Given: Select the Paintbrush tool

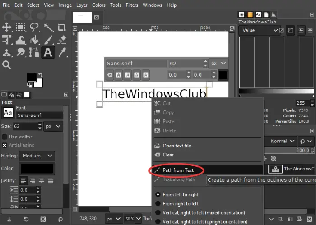Looking at the screenshot, I should (x=48, y=40).
